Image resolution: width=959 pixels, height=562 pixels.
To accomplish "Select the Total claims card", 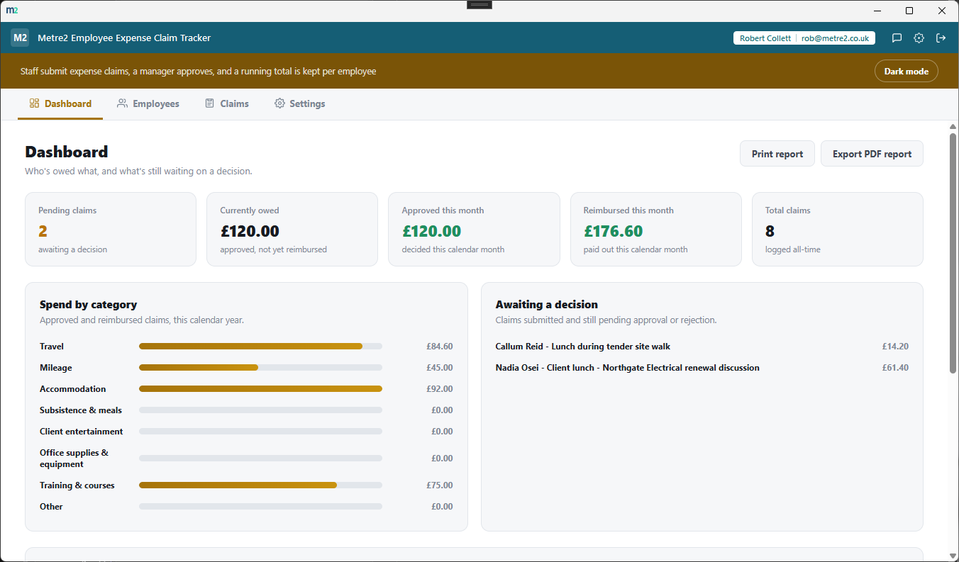I will point(838,230).
